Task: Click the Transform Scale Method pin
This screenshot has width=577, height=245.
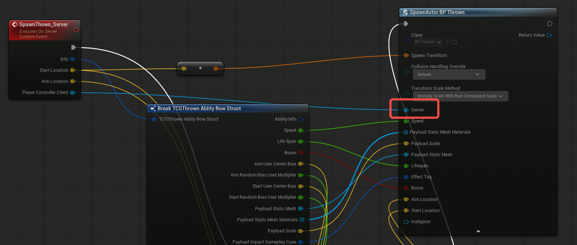Action: pyautogui.click(x=406, y=93)
